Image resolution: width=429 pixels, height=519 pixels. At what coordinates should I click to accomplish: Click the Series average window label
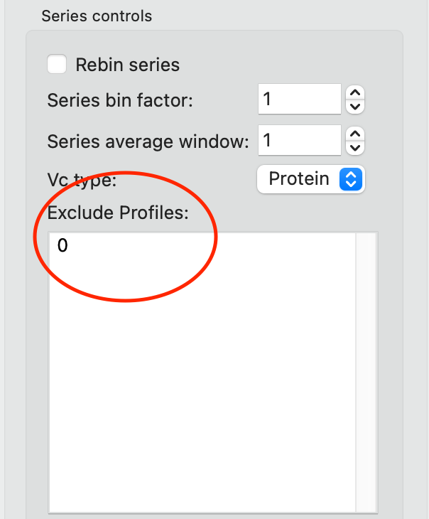[148, 141]
